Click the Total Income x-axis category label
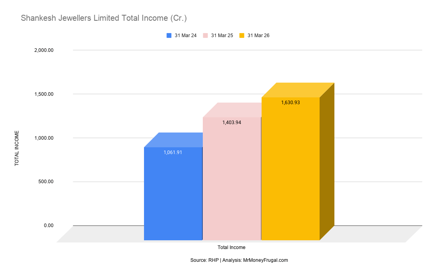Viewport: 436px width, 277px height. [x=231, y=247]
